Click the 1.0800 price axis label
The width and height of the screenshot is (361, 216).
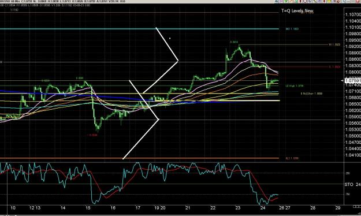[353, 72]
